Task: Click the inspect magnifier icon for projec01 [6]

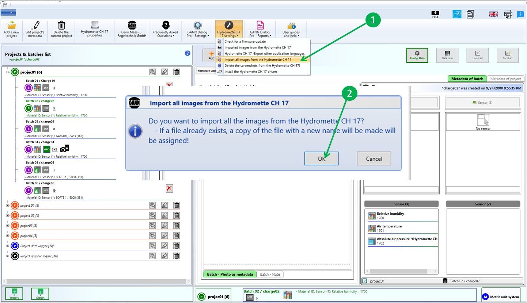Action: click(x=152, y=72)
